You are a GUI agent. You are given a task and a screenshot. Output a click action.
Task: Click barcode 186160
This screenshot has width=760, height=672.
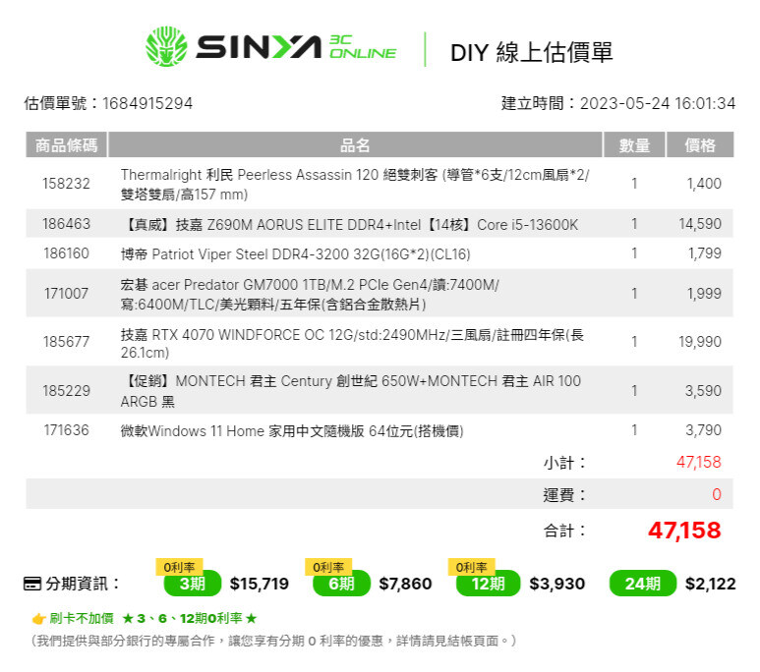[x=67, y=253]
